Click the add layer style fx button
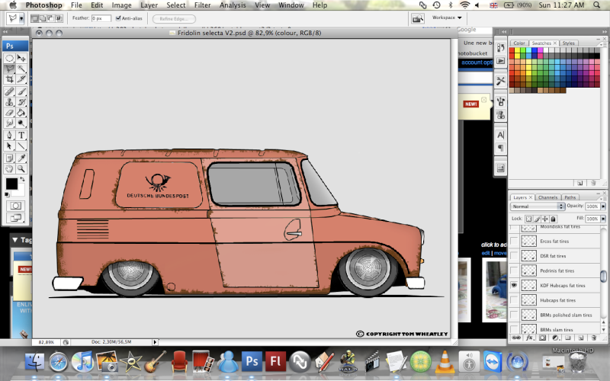Image resolution: width=610 pixels, height=381 pixels. click(529, 338)
